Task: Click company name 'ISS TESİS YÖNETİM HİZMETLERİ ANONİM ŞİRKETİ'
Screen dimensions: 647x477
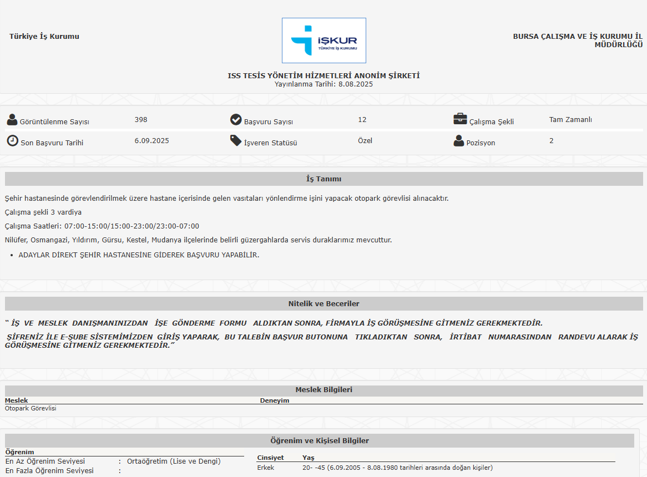Action: coord(324,75)
